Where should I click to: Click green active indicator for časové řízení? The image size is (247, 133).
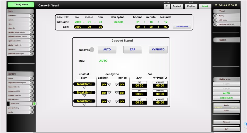pyautogui.click(x=34, y=104)
